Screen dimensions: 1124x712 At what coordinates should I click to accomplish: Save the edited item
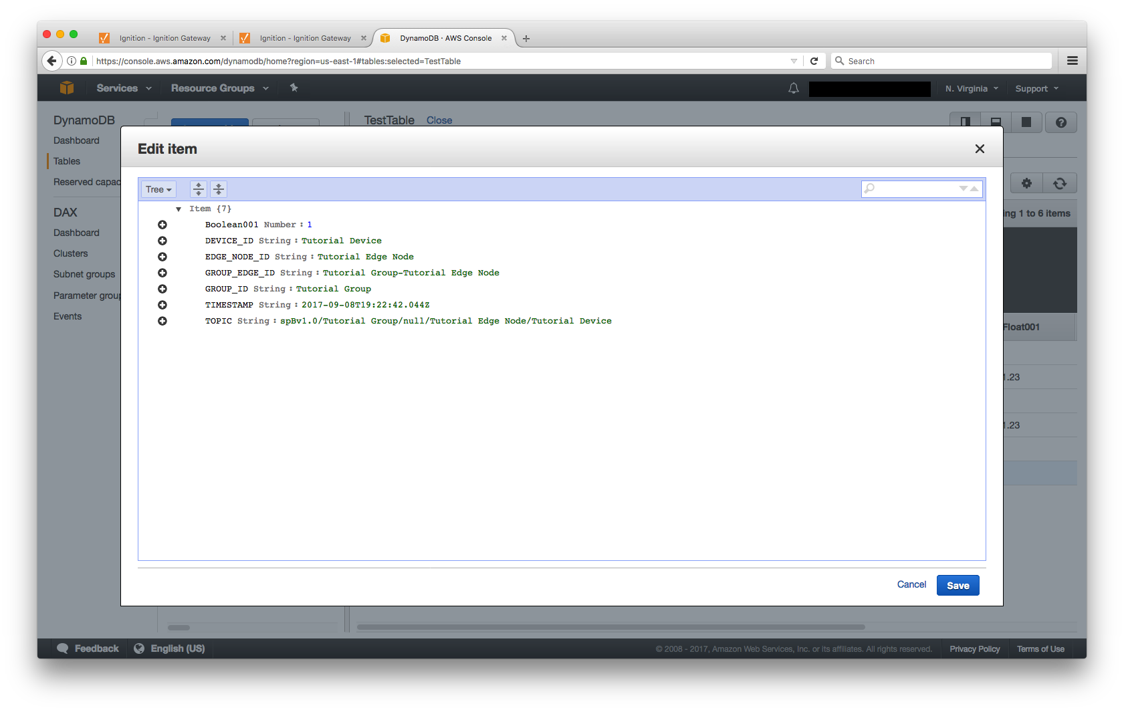tap(958, 586)
